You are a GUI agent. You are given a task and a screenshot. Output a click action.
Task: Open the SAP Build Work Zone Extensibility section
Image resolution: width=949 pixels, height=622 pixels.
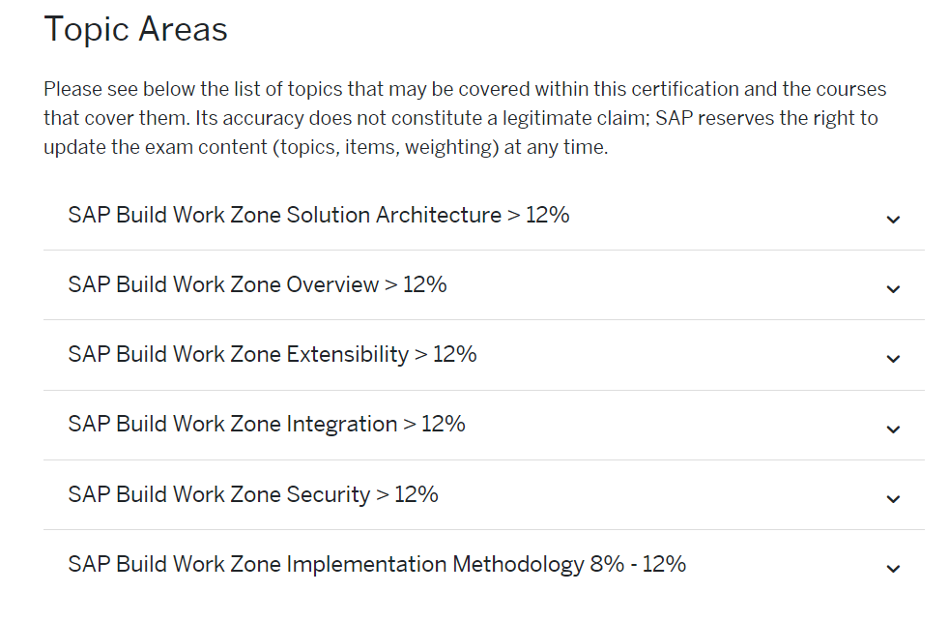[x=238, y=354]
